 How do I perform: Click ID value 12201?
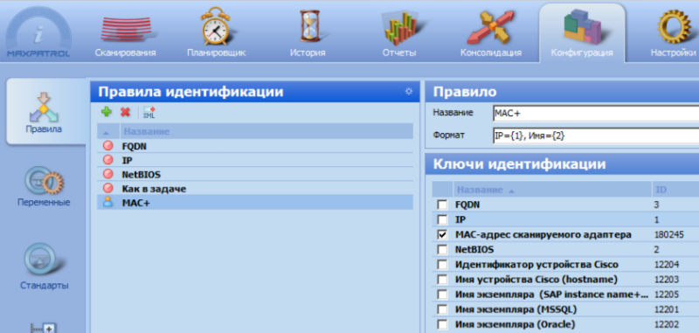click(x=667, y=309)
